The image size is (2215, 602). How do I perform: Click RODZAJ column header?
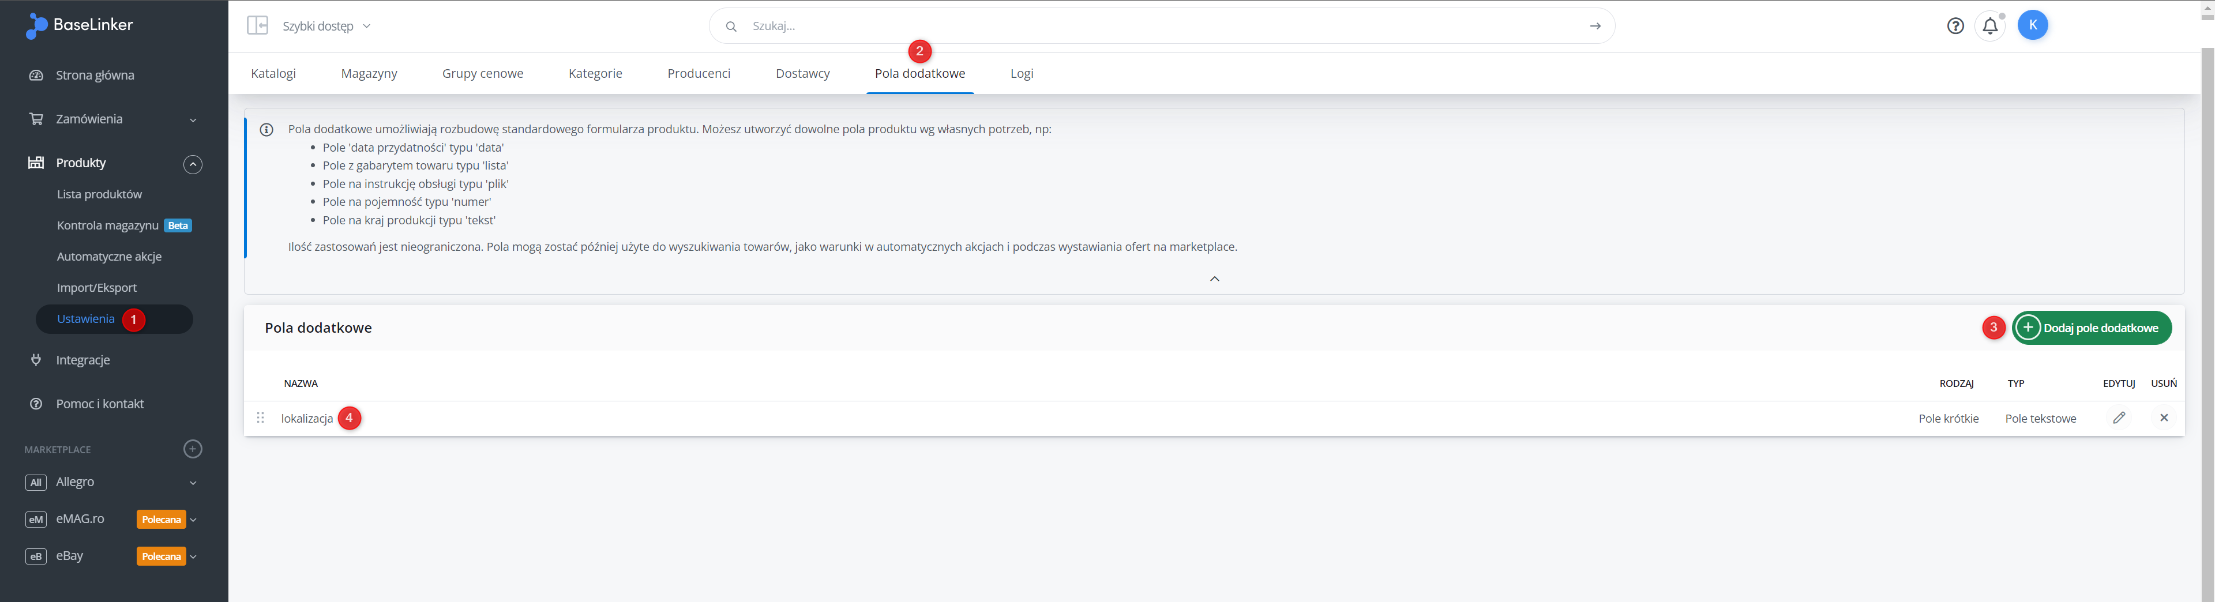1956,383
